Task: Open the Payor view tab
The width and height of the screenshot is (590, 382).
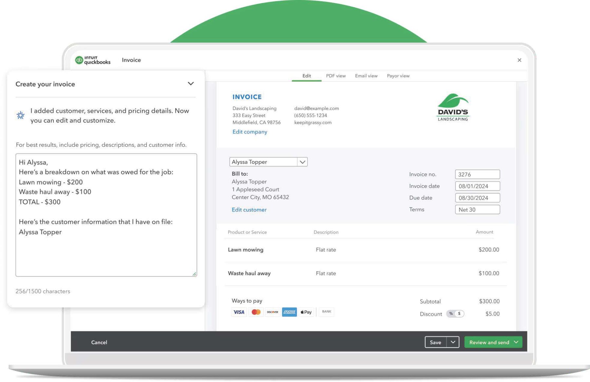Action: [398, 76]
